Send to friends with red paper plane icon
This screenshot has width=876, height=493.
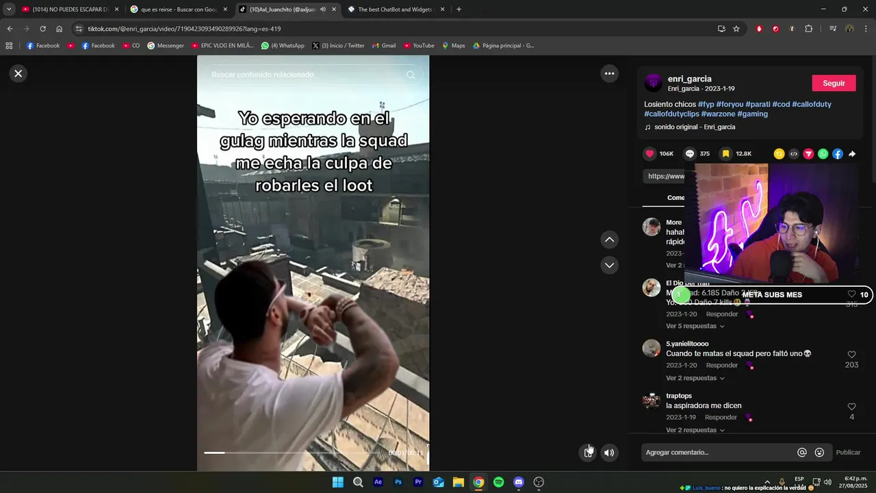pos(808,154)
